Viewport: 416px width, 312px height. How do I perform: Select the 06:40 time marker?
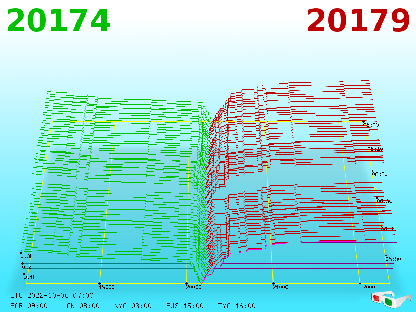coord(388,229)
